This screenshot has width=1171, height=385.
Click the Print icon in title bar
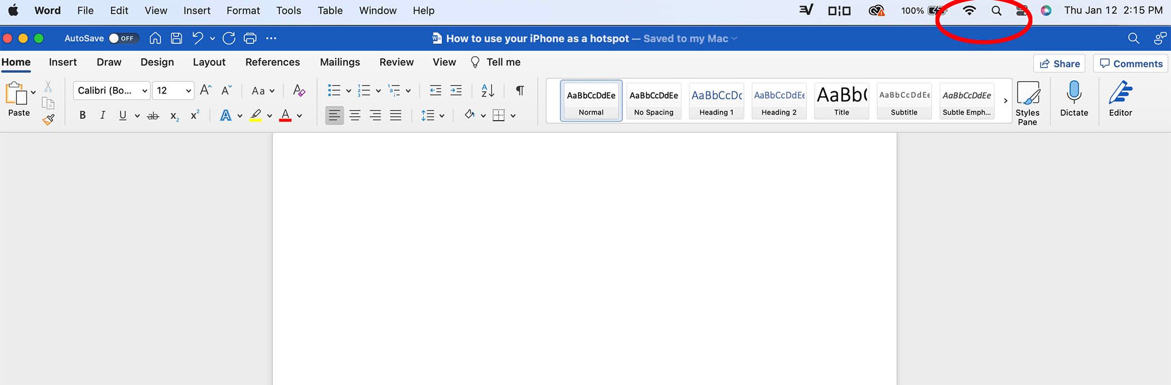250,38
